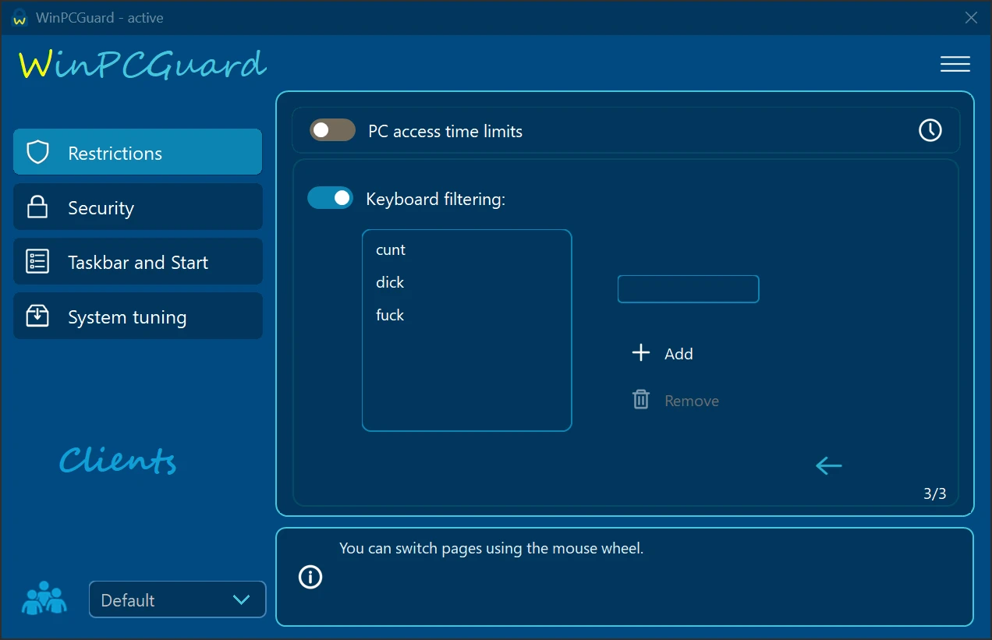
Task: Focus the new filter word input field
Action: pyautogui.click(x=688, y=288)
